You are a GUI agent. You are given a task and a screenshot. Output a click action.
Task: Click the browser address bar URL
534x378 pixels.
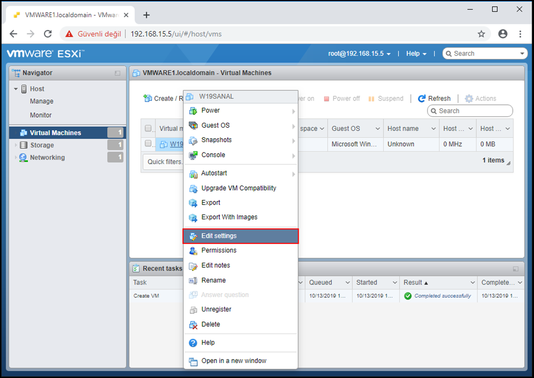[x=176, y=34]
